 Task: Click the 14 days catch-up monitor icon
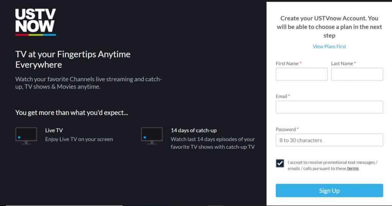click(x=152, y=135)
